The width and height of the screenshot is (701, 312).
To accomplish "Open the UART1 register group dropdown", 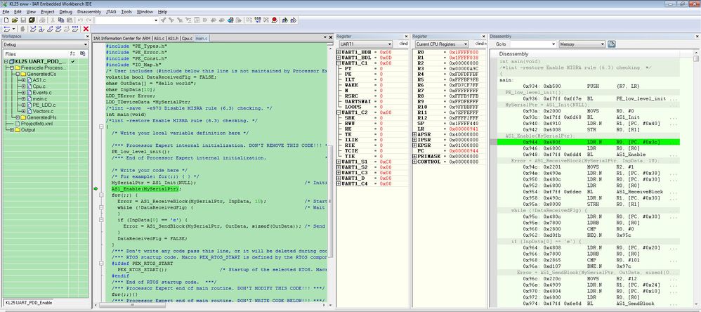I will (x=390, y=44).
